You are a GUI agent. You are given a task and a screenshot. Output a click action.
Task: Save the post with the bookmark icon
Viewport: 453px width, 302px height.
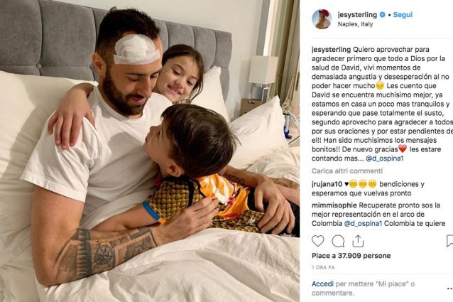click(449, 241)
